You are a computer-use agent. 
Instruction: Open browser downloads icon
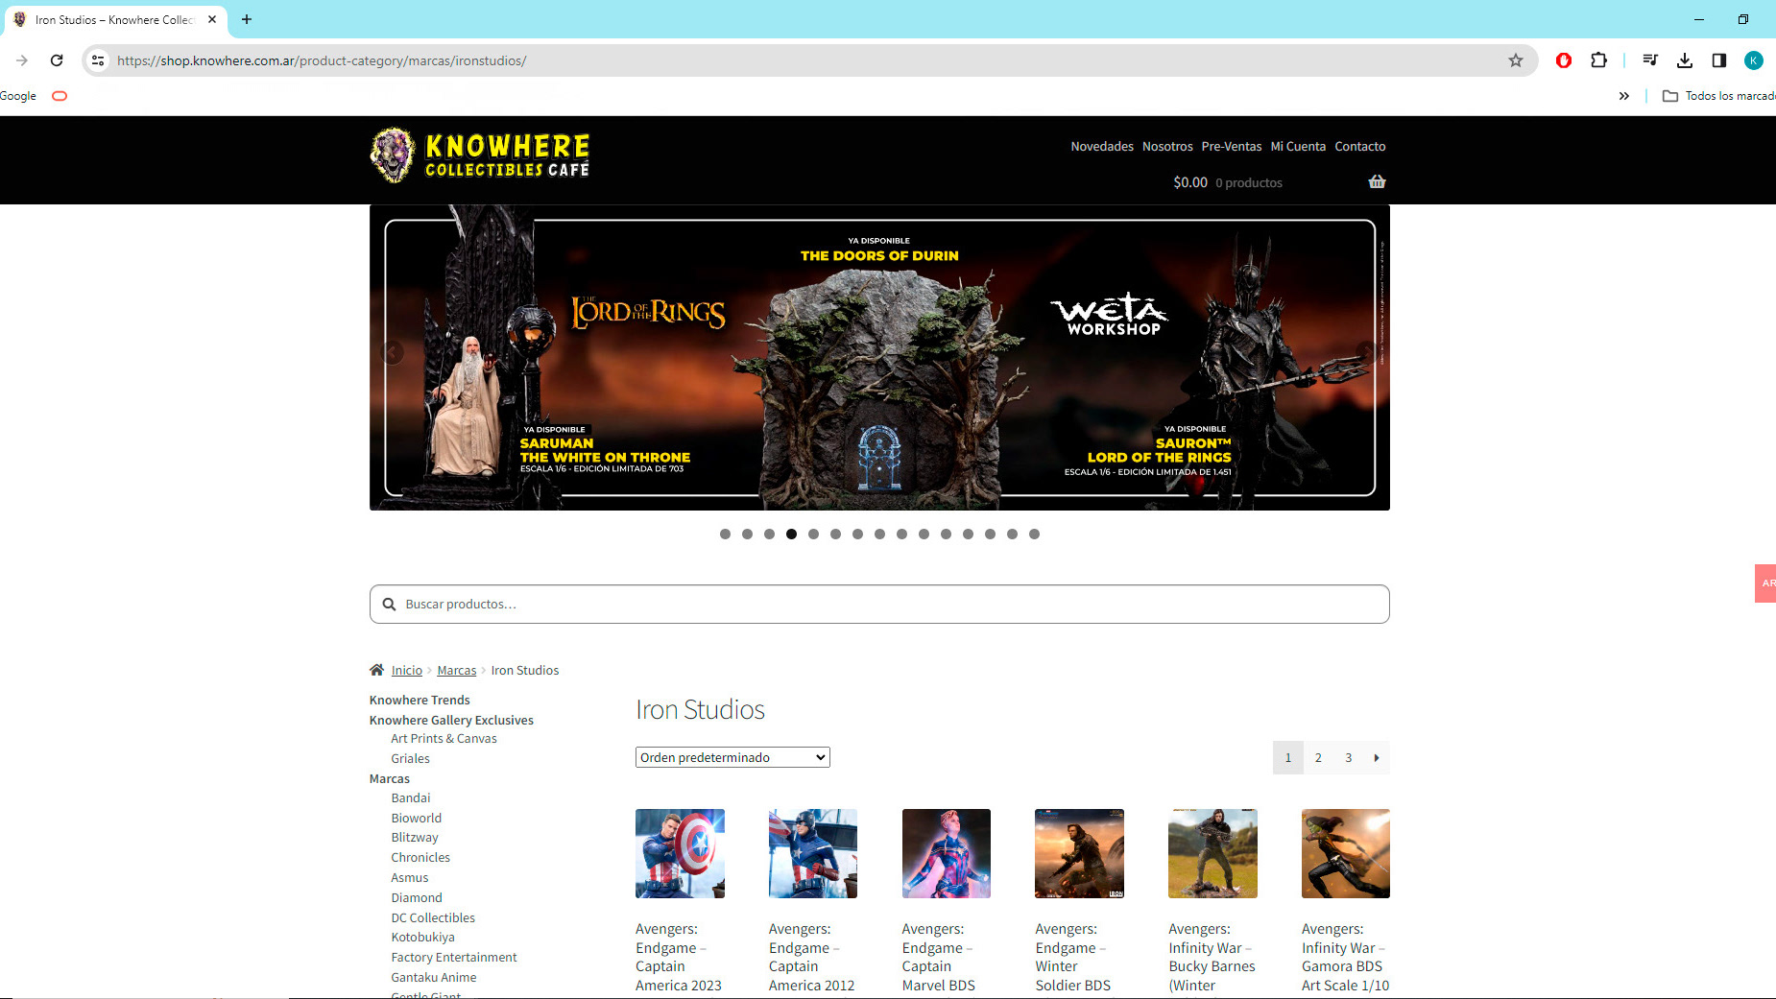[x=1685, y=60]
